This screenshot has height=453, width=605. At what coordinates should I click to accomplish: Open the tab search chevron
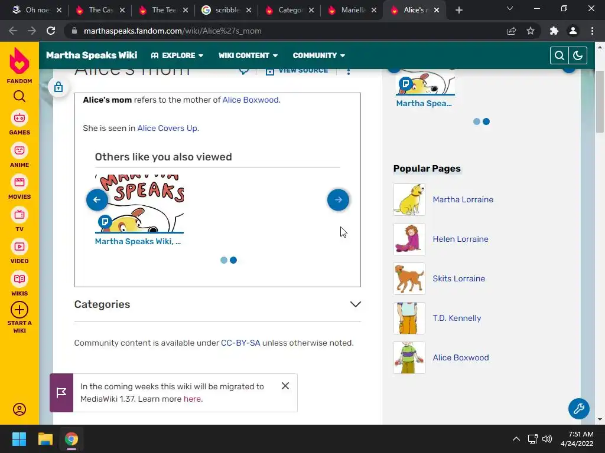(x=510, y=8)
